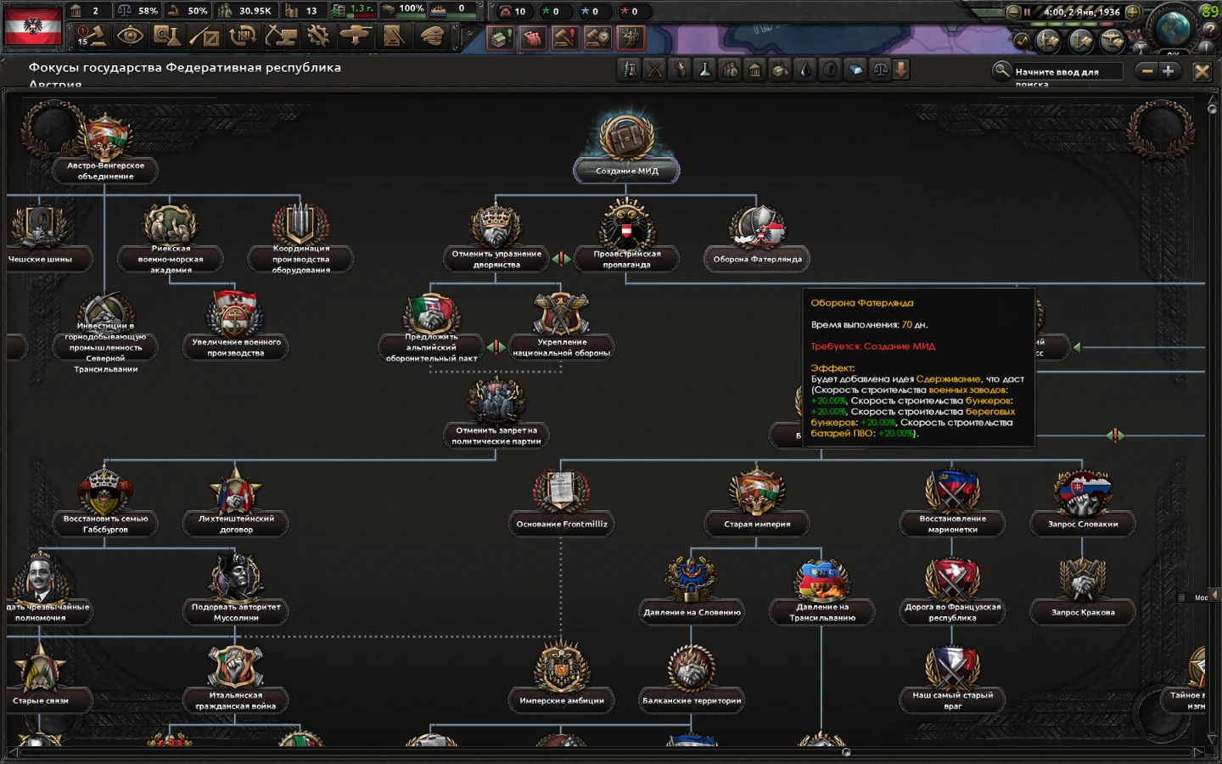Open Production via the anvil icon

282,38
